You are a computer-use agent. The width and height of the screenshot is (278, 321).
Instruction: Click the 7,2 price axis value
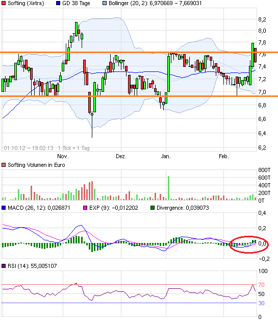click(262, 79)
